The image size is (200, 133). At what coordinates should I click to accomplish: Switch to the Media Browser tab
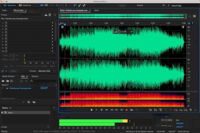(x=8, y=76)
